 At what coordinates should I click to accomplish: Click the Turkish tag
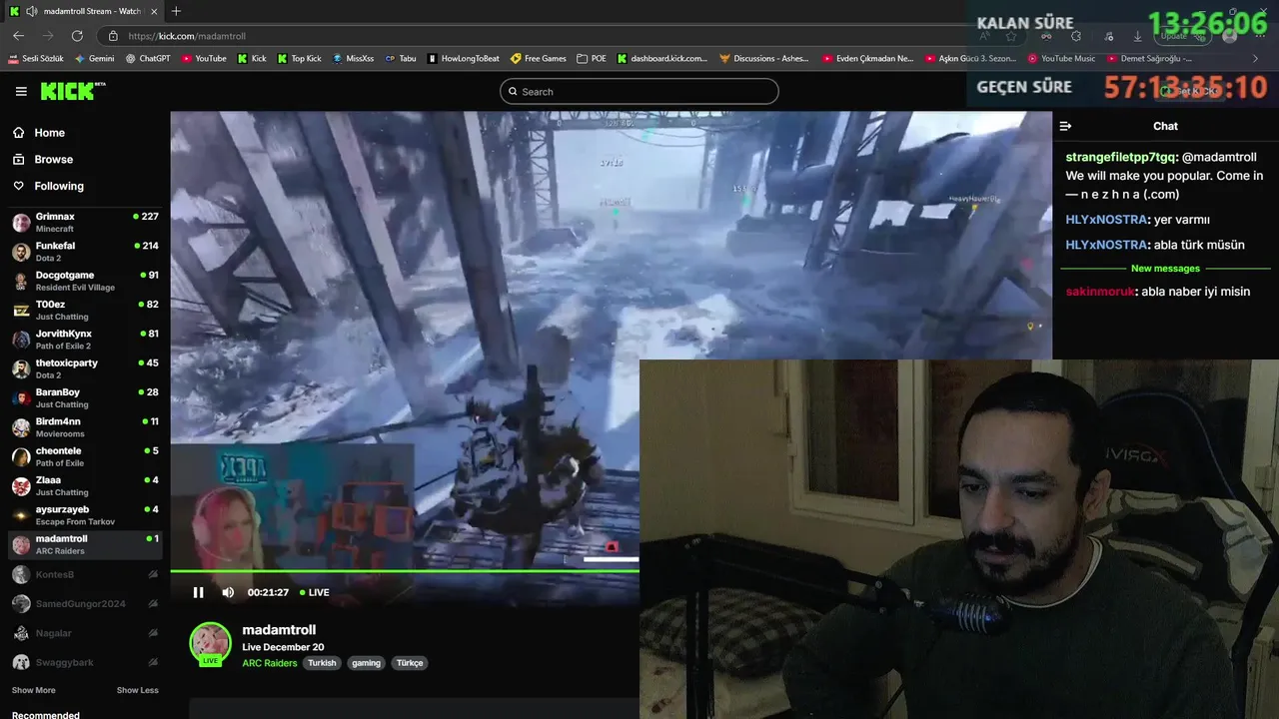pos(322,663)
